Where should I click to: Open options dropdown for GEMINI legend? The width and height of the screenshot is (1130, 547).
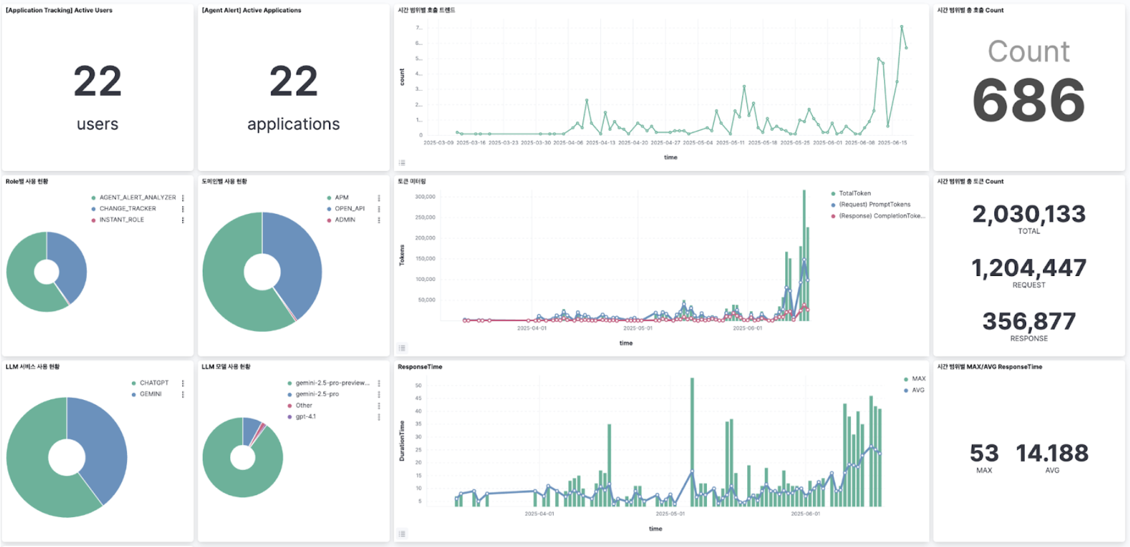tap(183, 394)
